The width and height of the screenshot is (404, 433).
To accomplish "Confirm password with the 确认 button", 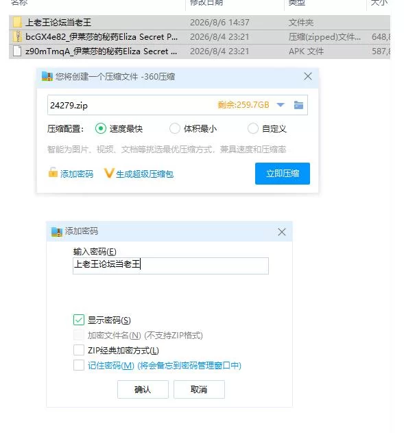I will click(143, 389).
